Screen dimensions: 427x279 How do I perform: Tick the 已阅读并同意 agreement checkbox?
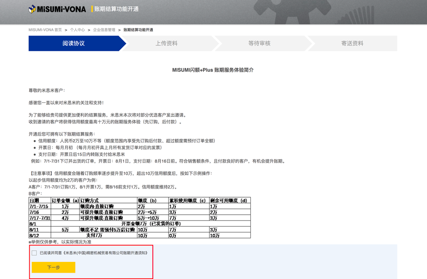point(34,253)
